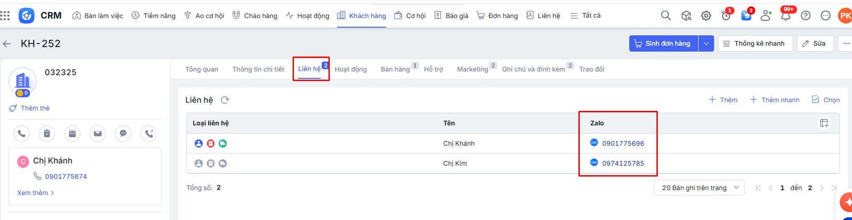The height and width of the screenshot is (220, 852).
Task: Click the Thống kê nhanh button
Action: point(755,44)
